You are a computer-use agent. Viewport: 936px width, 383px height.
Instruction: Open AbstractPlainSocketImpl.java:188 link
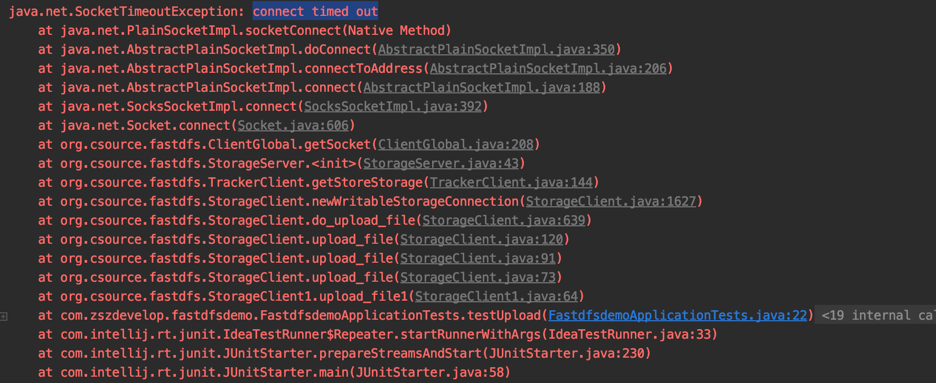482,88
